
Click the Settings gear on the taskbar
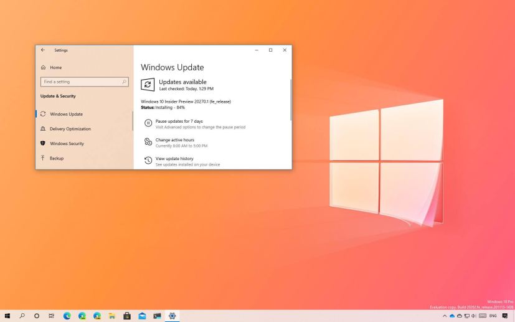point(172,316)
